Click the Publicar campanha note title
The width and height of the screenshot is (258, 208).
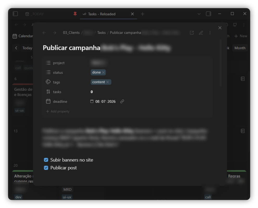(x=71, y=48)
